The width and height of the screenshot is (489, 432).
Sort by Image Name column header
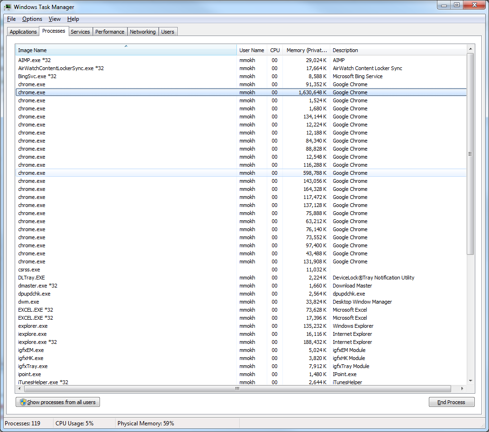[126, 50]
